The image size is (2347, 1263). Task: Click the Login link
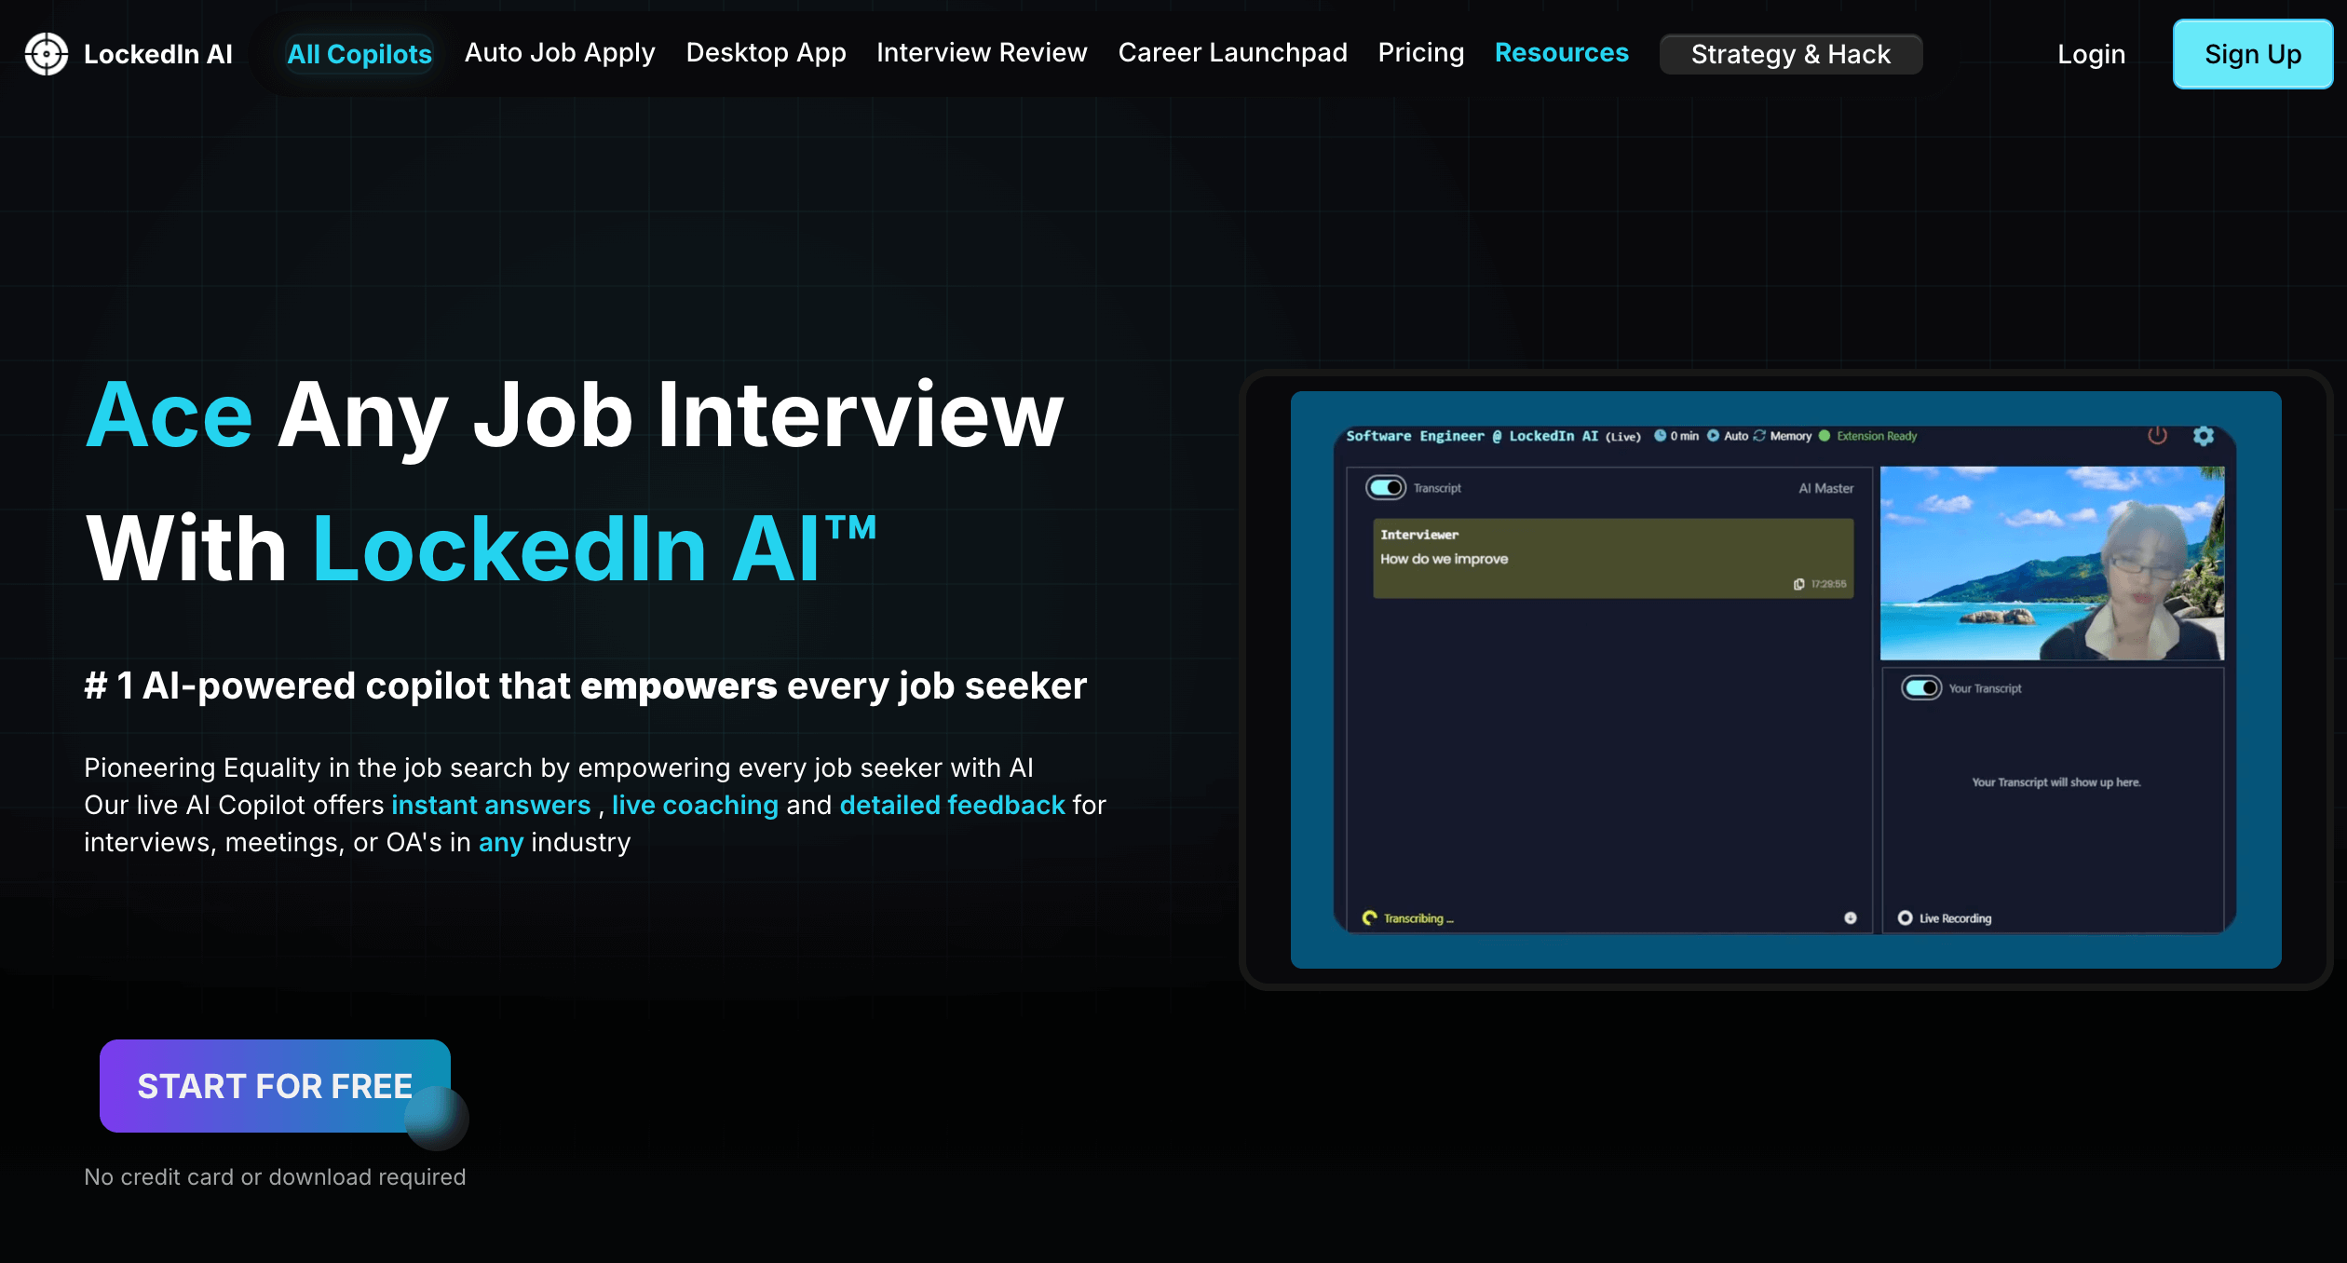[x=2091, y=54]
